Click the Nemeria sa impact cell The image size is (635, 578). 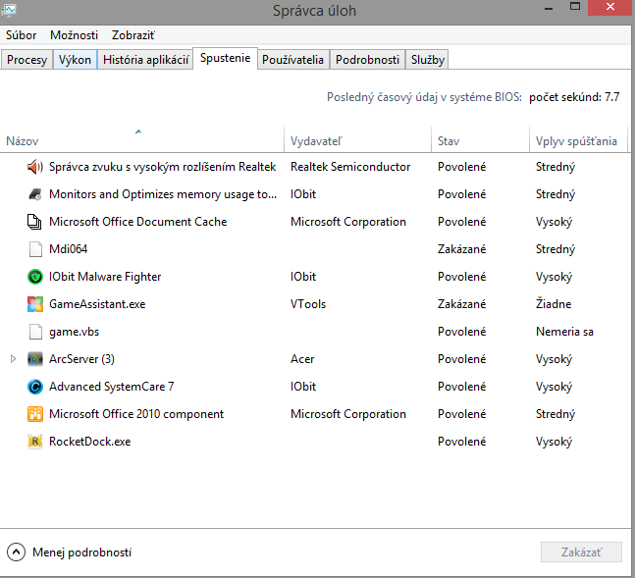coord(564,332)
